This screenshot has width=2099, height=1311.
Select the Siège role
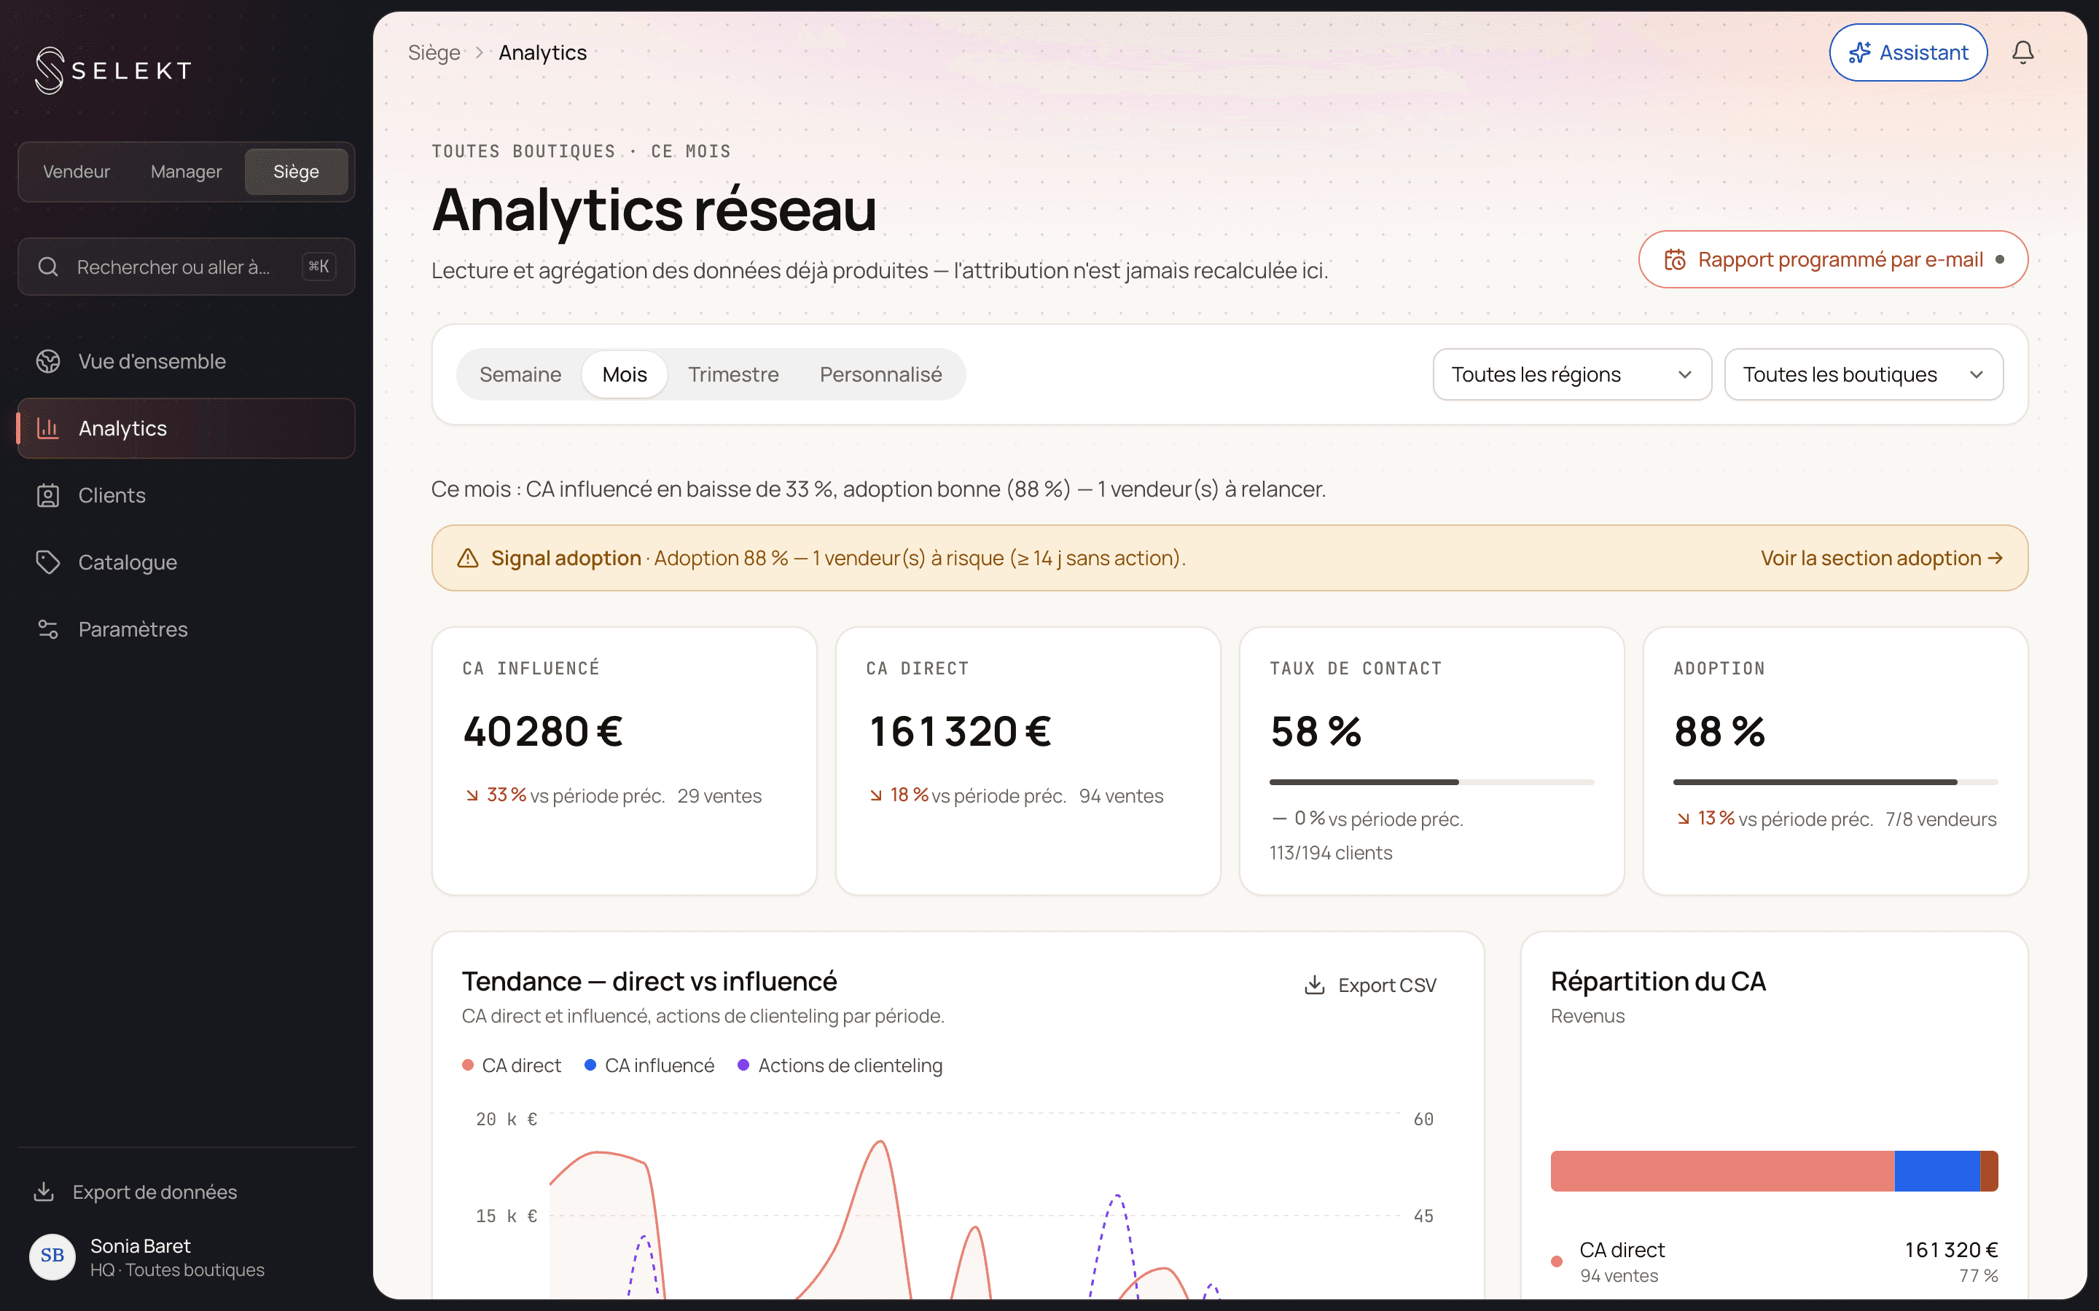pos(296,172)
